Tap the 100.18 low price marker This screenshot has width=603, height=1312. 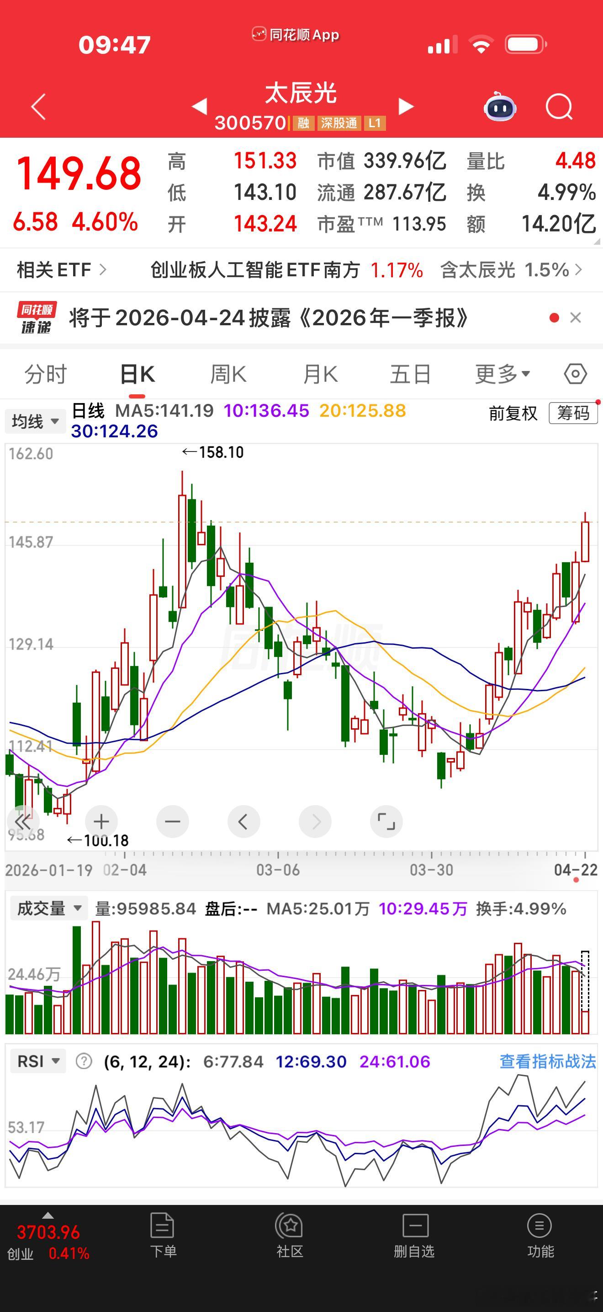point(98,840)
